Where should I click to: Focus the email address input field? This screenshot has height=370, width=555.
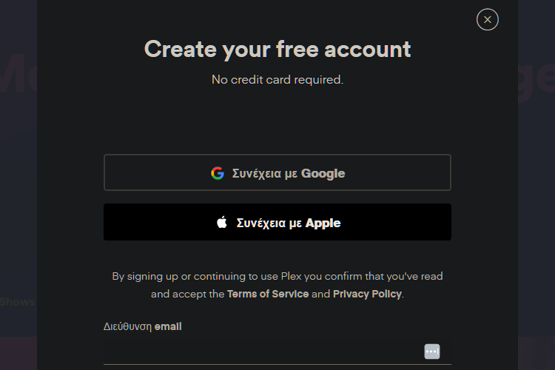(x=277, y=351)
